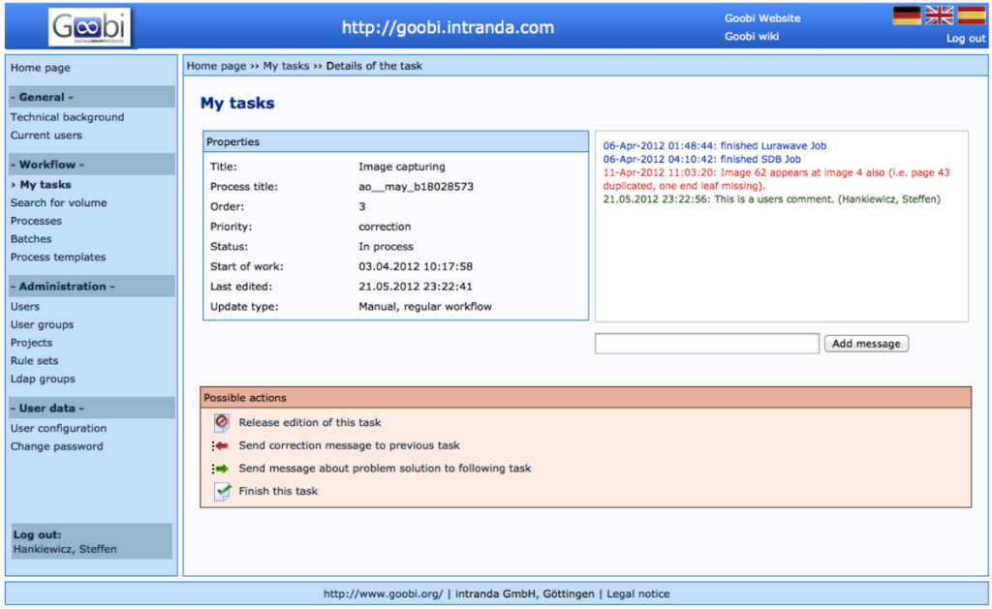Go to Home page in the sidebar
The width and height of the screenshot is (992, 609).
click(x=41, y=68)
